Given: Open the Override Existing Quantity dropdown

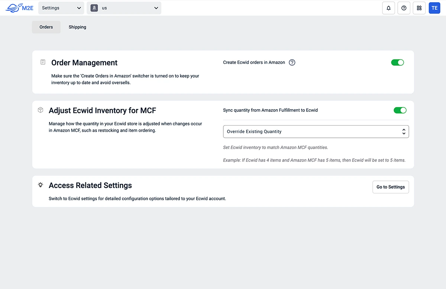Looking at the screenshot, I should click(x=316, y=131).
